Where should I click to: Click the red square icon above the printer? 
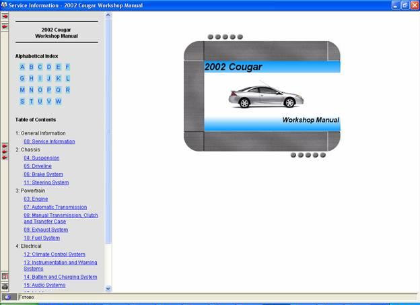click(5, 276)
